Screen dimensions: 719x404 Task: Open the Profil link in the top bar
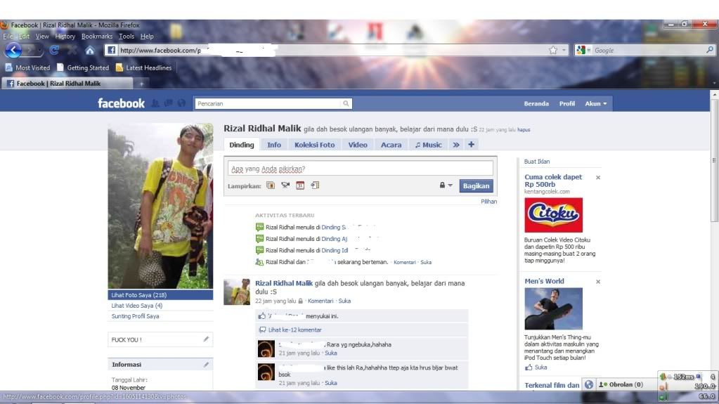(x=566, y=104)
